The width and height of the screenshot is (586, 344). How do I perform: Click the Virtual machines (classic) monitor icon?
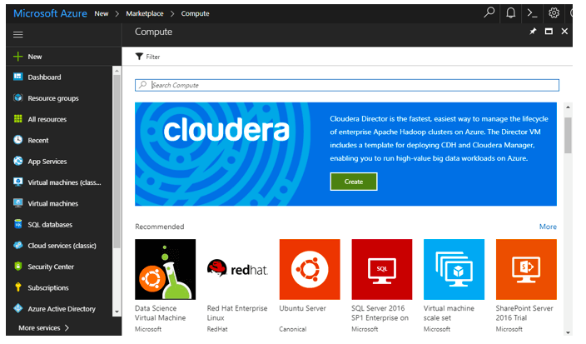click(18, 182)
